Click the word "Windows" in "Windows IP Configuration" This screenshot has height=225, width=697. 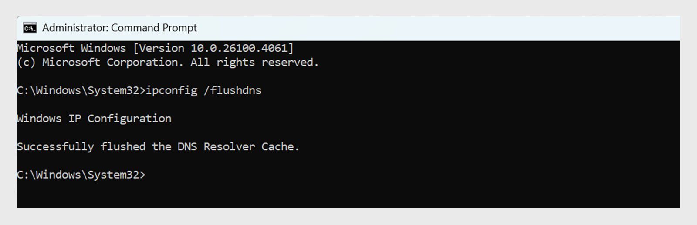(x=39, y=119)
